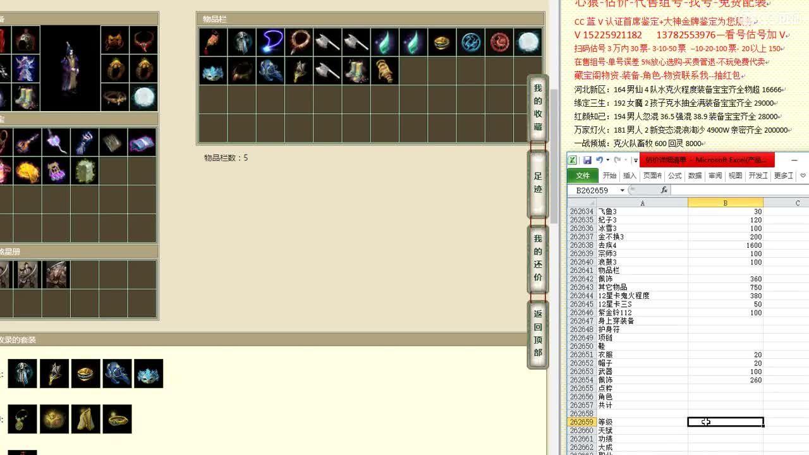Click Excel Save icon in quick access toolbar

pyautogui.click(x=587, y=161)
